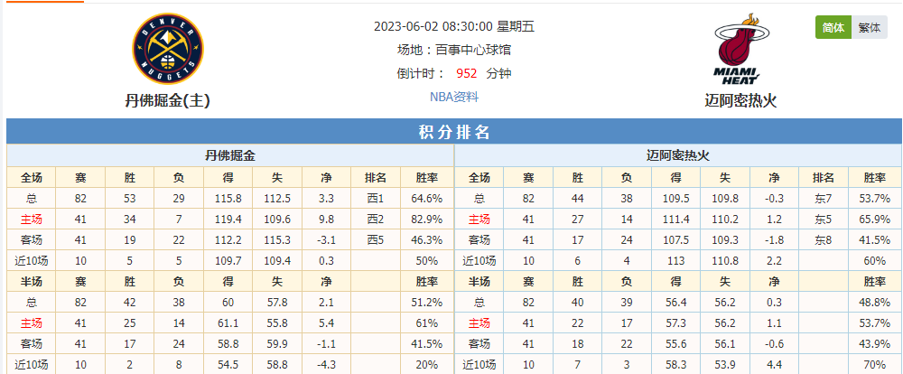Click Nuggets 排名 column header
Screen dimensions: 903x374
[375, 177]
